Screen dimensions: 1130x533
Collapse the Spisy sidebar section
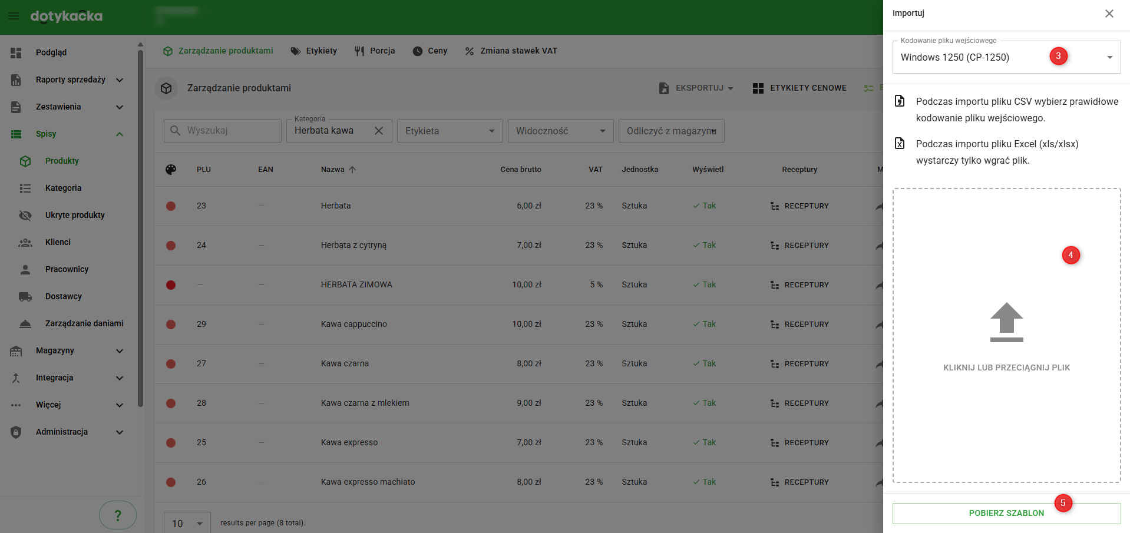[120, 134]
